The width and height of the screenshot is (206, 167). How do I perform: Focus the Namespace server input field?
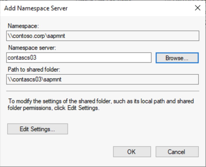(x=79, y=58)
